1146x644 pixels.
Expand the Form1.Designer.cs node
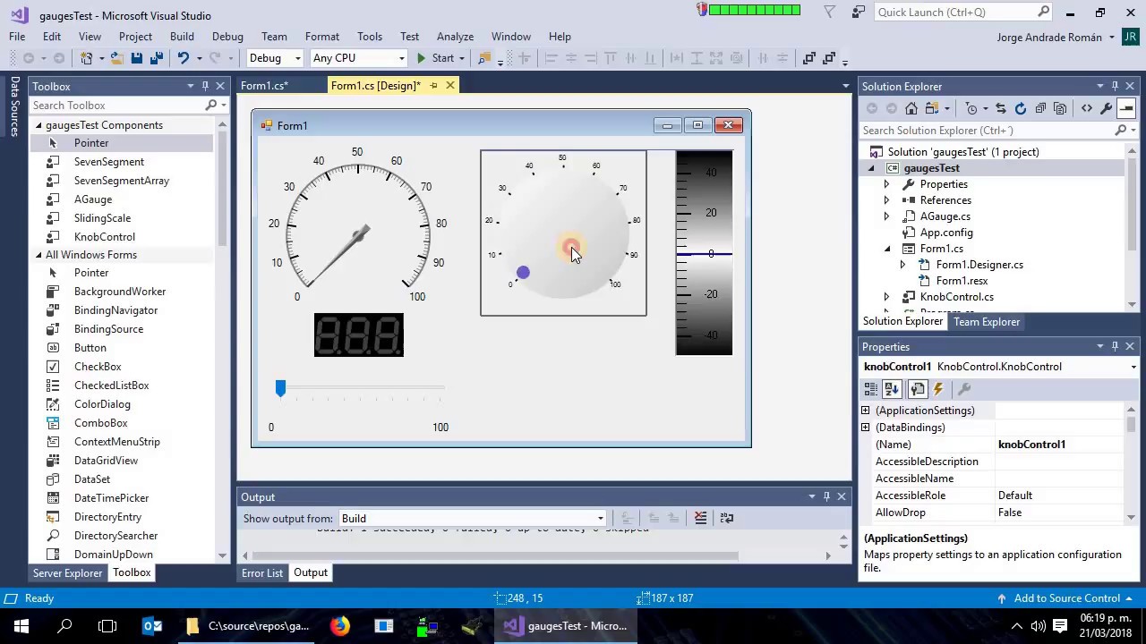(x=902, y=265)
